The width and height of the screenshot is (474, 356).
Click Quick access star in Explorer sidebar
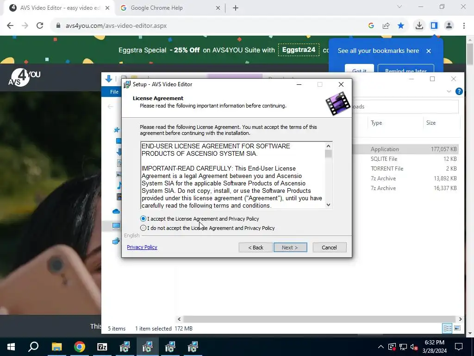117,130
